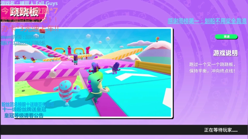The height and width of the screenshot is (139, 248).
Task: Click the 粉丝团总榜前十 overlay text
Action: click(x=28, y=104)
